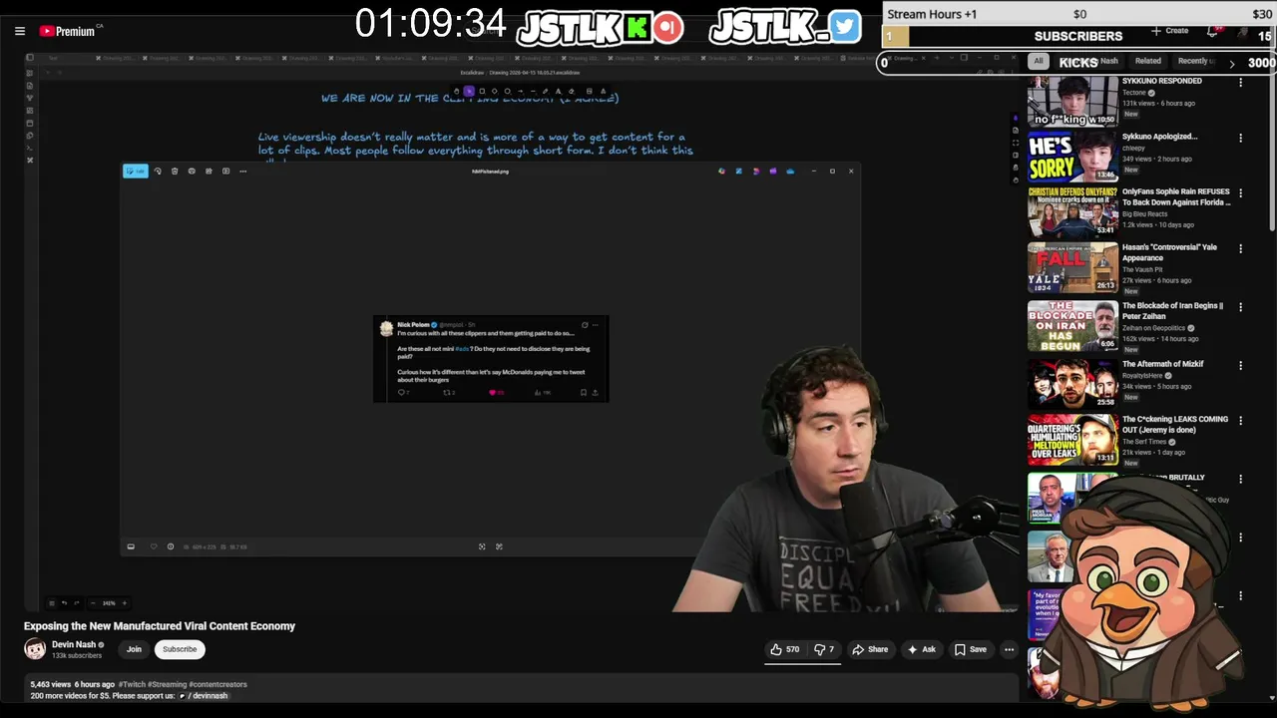1277x718 pixels.
Task: Click file info icon in image viewer footer
Action: (171, 546)
